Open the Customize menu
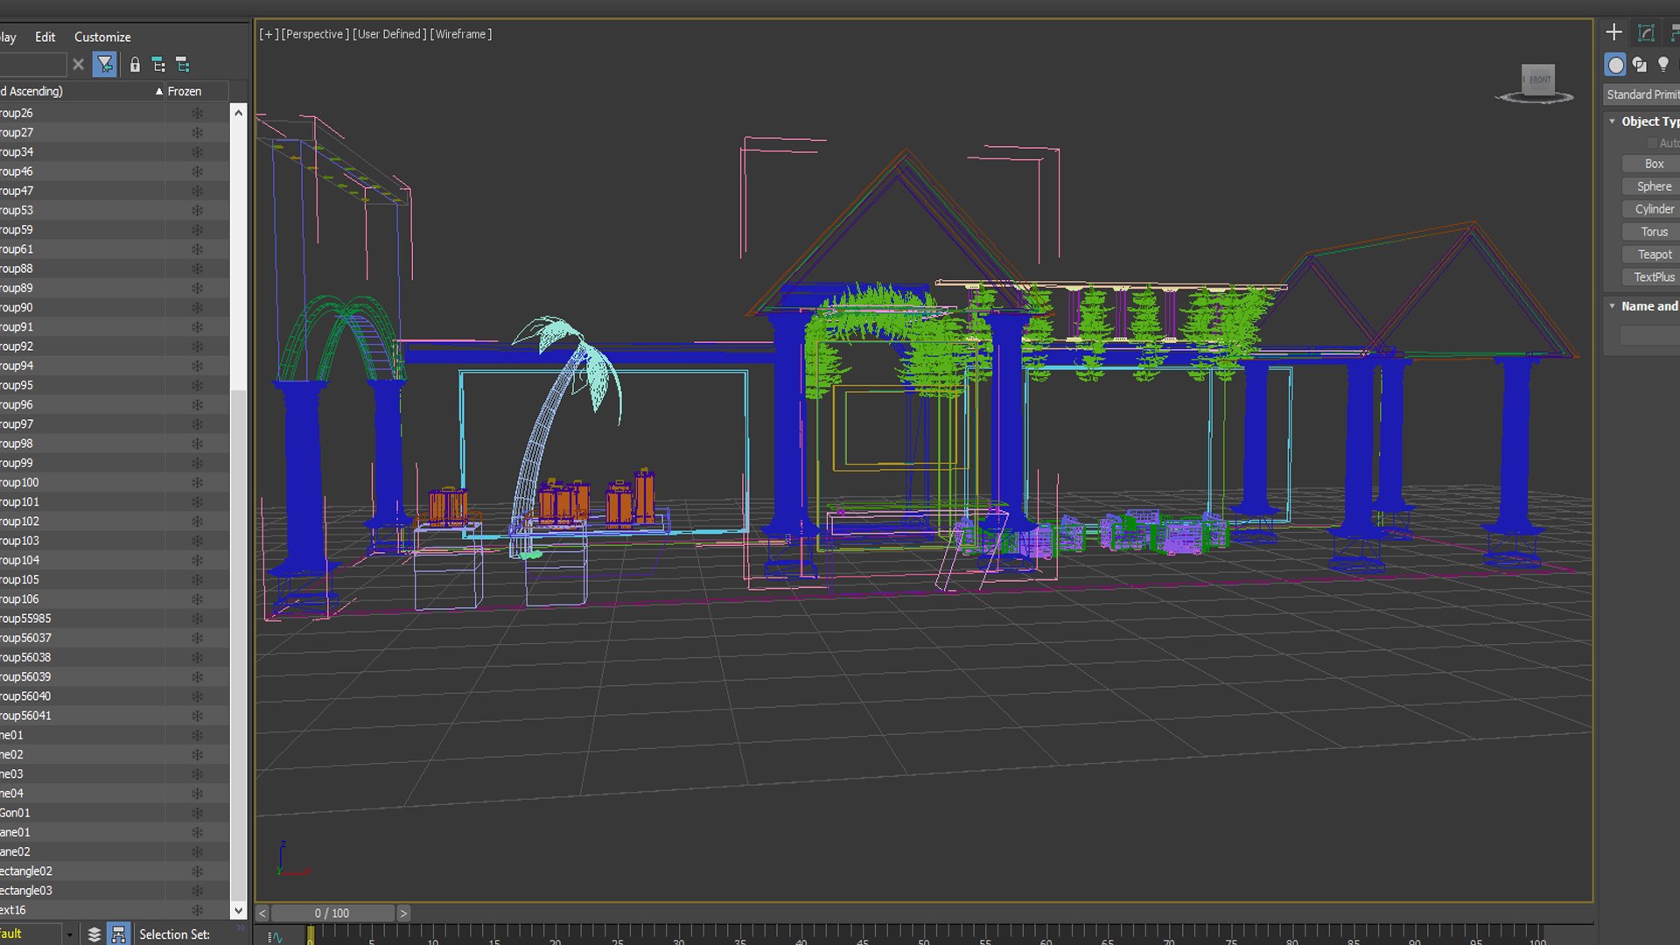Screen dimensions: 1680x945 (x=102, y=37)
